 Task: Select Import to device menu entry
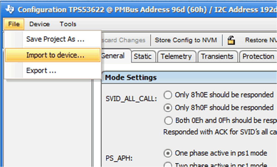click(x=55, y=55)
